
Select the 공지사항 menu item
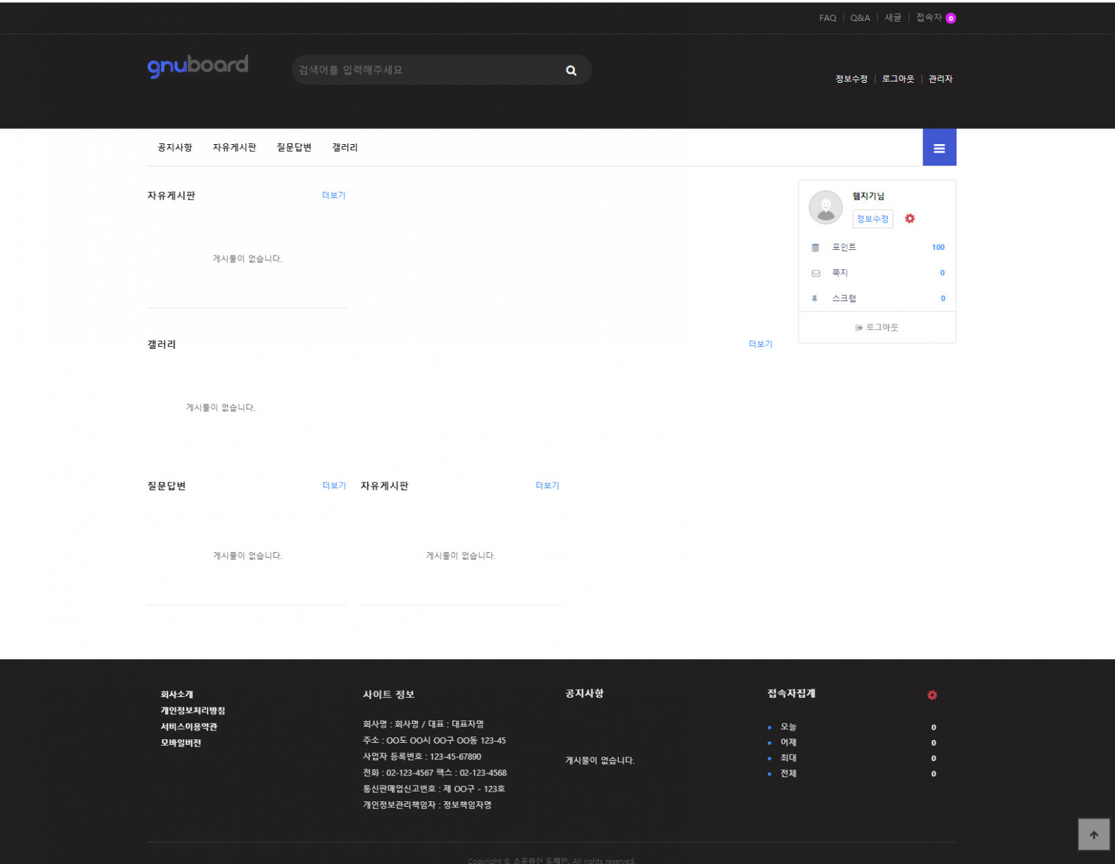[x=174, y=148]
